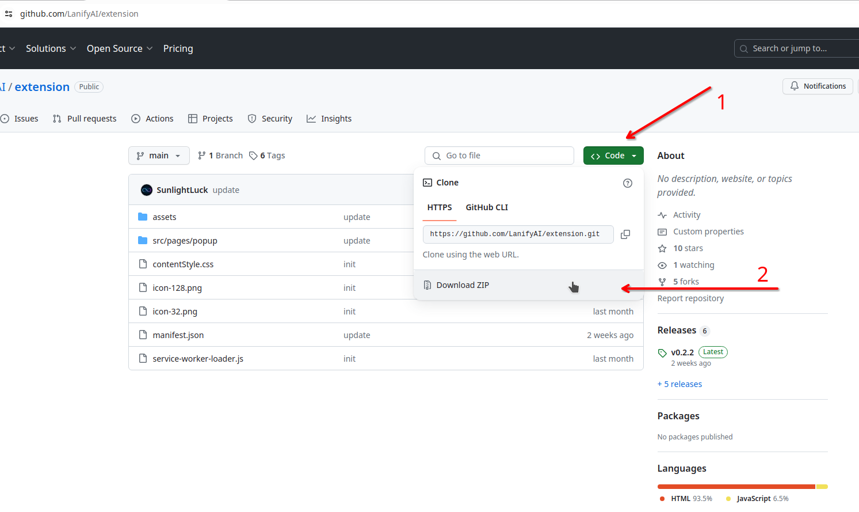Select the GitHub CLI clone tab
Image resolution: width=859 pixels, height=512 pixels.
point(487,207)
